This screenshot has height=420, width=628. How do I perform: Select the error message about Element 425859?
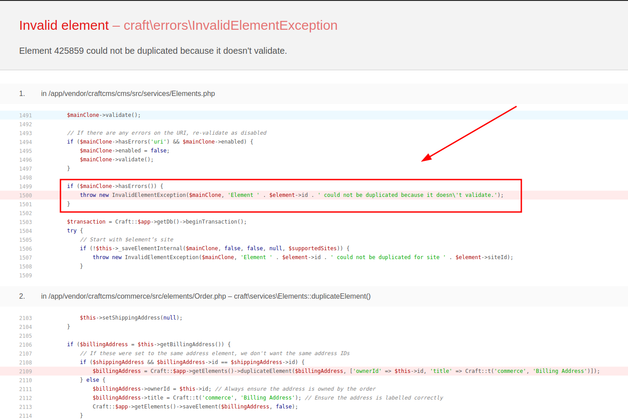pos(152,51)
